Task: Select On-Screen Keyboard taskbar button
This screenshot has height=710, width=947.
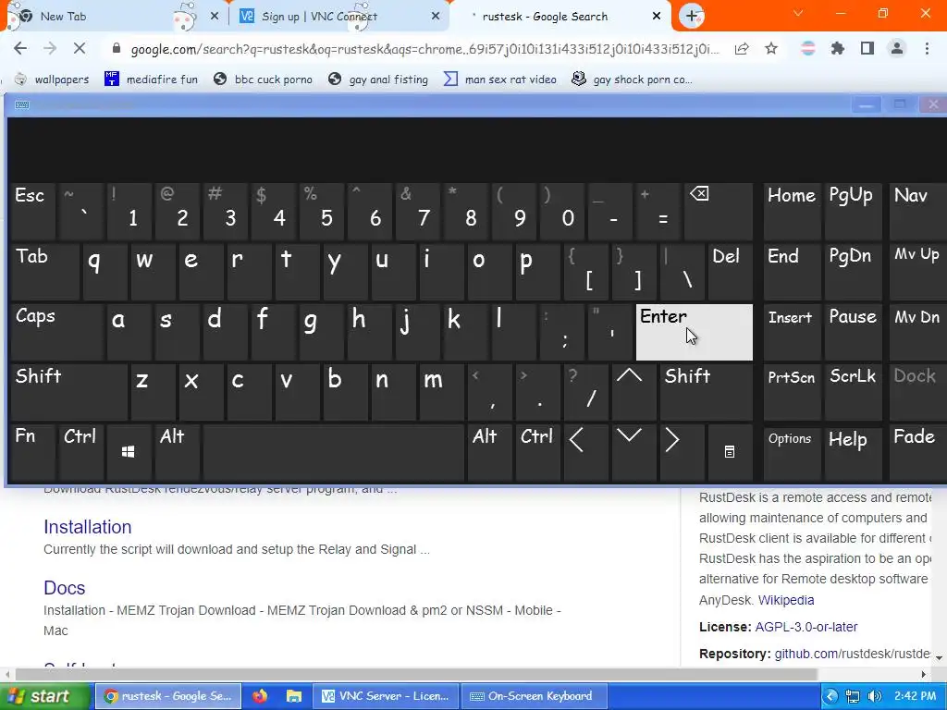Action: [x=534, y=696]
